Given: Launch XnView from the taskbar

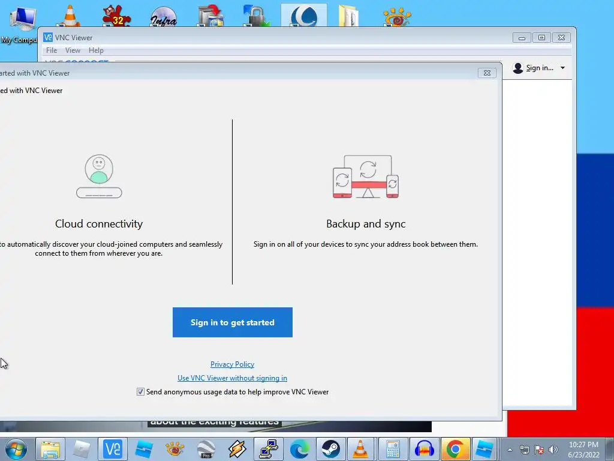Looking at the screenshot, I should coord(174,449).
